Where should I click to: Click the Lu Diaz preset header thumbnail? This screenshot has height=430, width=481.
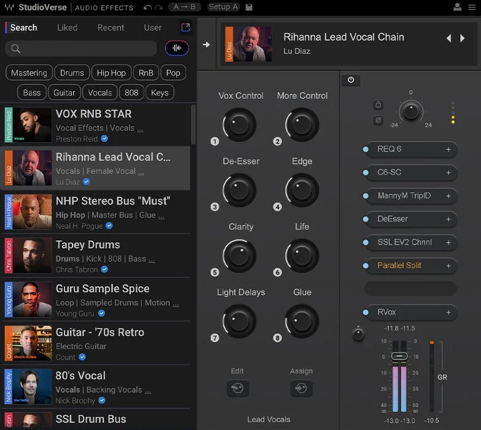(x=248, y=44)
